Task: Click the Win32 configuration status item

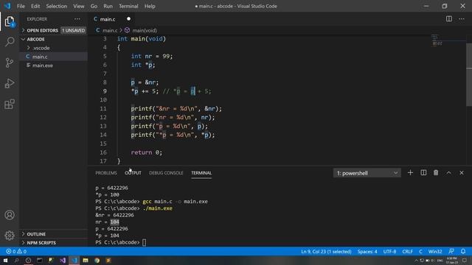Action: click(435, 252)
